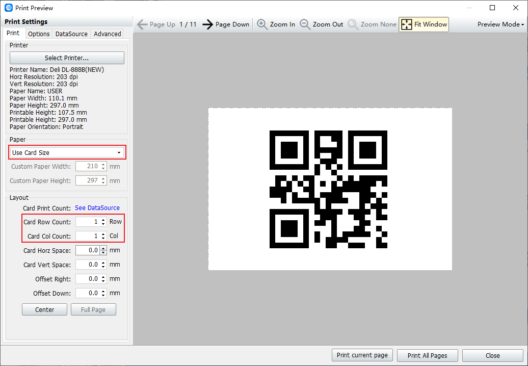Click the Zoom None magnifier icon

[353, 24]
